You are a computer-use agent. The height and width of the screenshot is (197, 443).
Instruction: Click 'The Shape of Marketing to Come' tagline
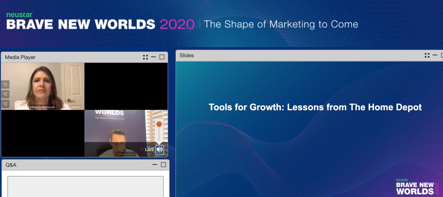281,24
